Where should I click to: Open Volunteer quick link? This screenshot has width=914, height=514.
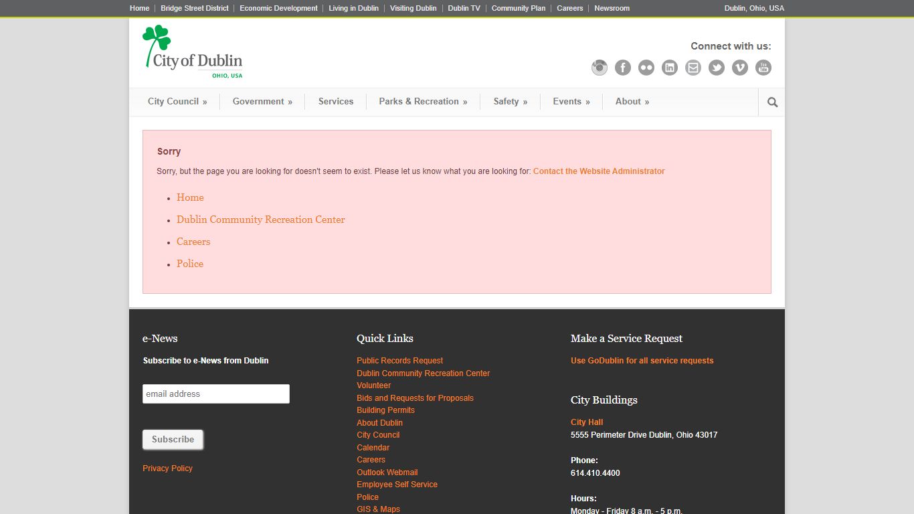point(373,385)
